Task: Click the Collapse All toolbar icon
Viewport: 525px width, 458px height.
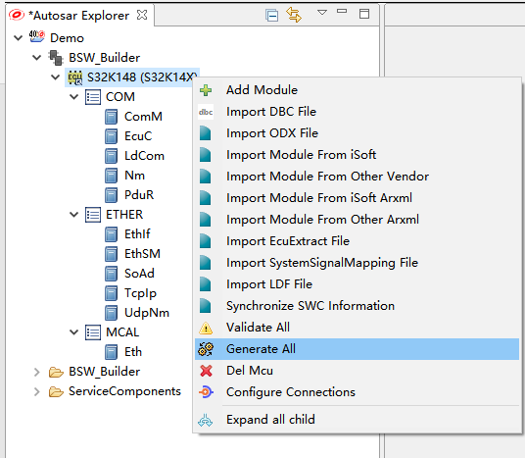Action: pos(271,16)
